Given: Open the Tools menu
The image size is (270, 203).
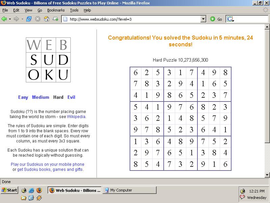Looking at the screenshot, I should 74,10.
